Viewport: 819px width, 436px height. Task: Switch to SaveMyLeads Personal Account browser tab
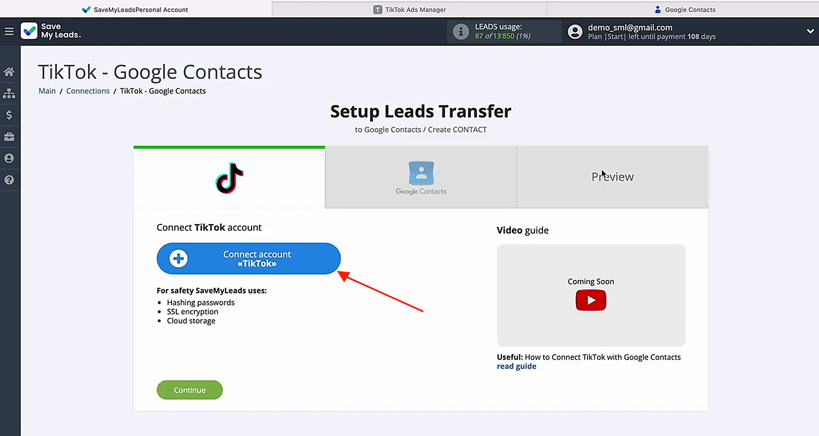tap(136, 9)
